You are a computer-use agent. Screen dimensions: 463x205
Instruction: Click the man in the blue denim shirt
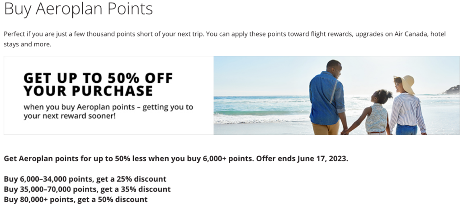click(x=328, y=95)
